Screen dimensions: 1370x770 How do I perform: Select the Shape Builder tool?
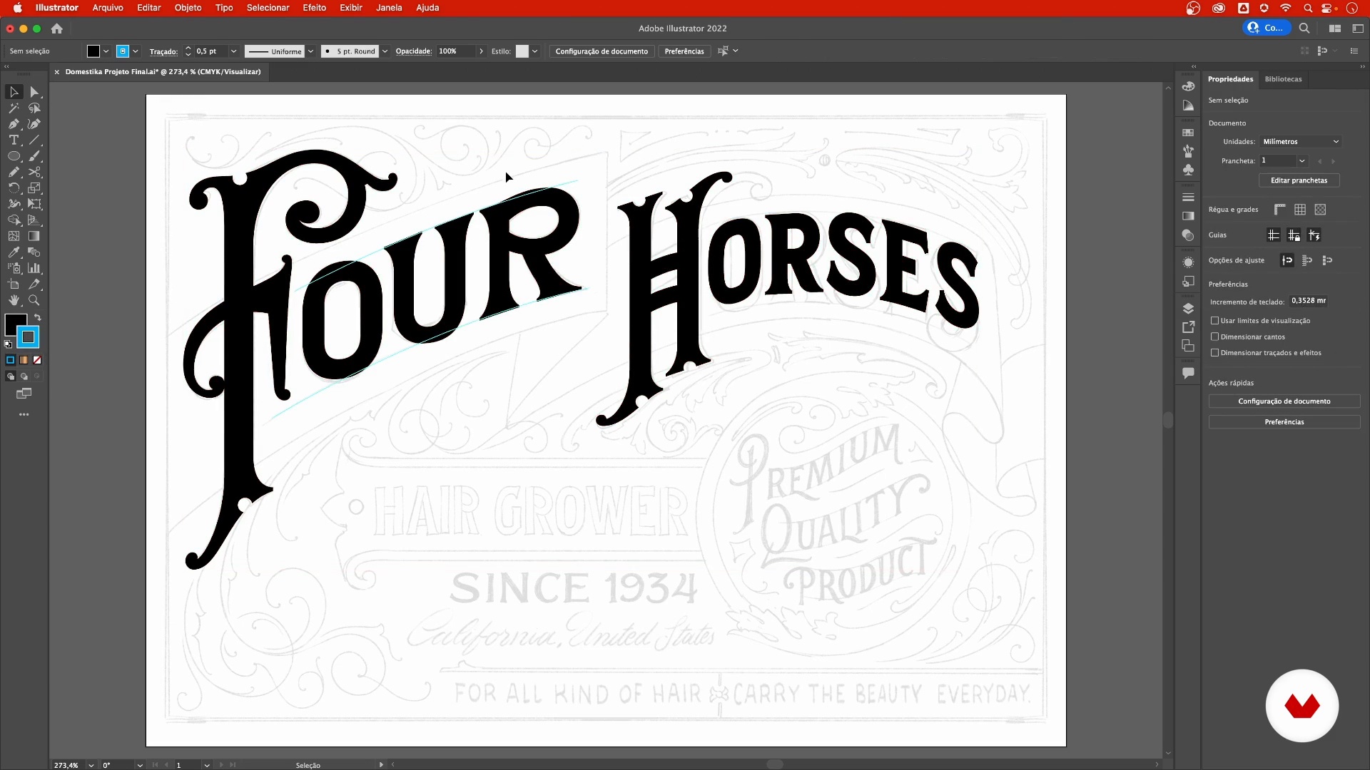click(x=14, y=220)
